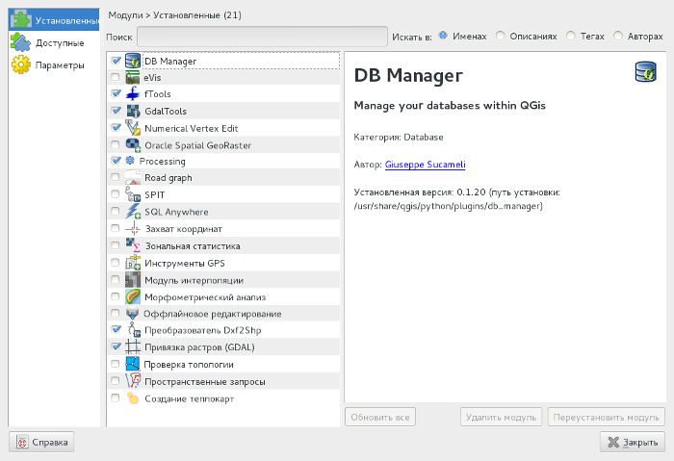The image size is (674, 461).
Task: Click the Создание теплокарт plugin icon
Action: pyautogui.click(x=133, y=398)
